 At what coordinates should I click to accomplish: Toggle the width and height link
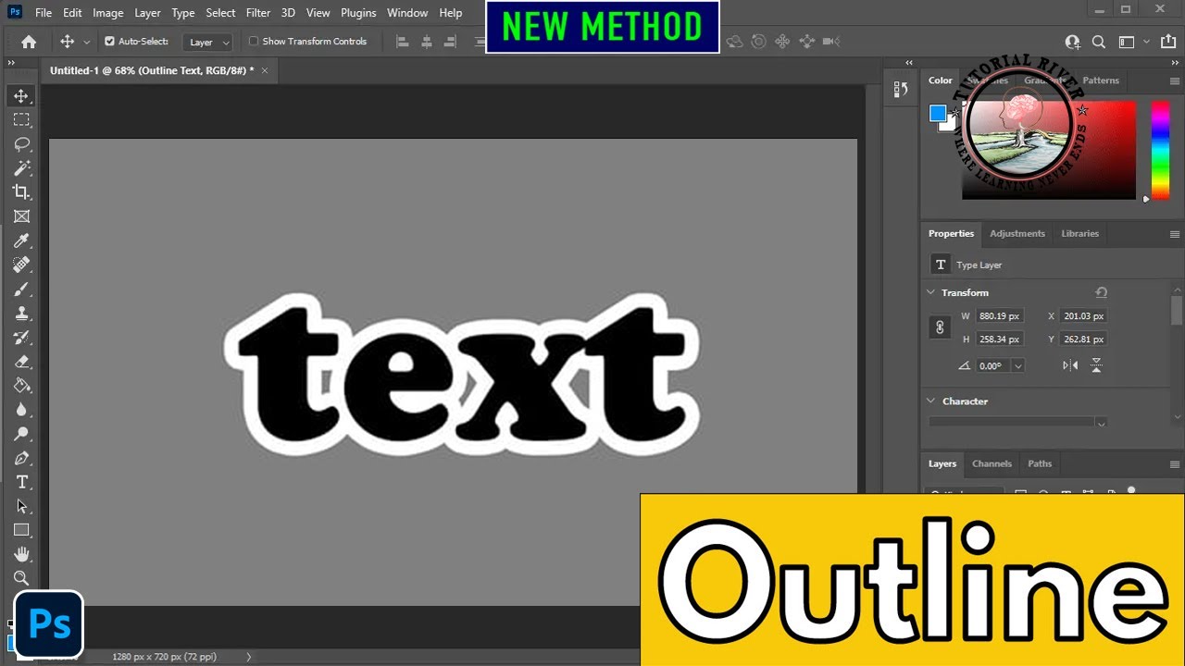coord(940,327)
